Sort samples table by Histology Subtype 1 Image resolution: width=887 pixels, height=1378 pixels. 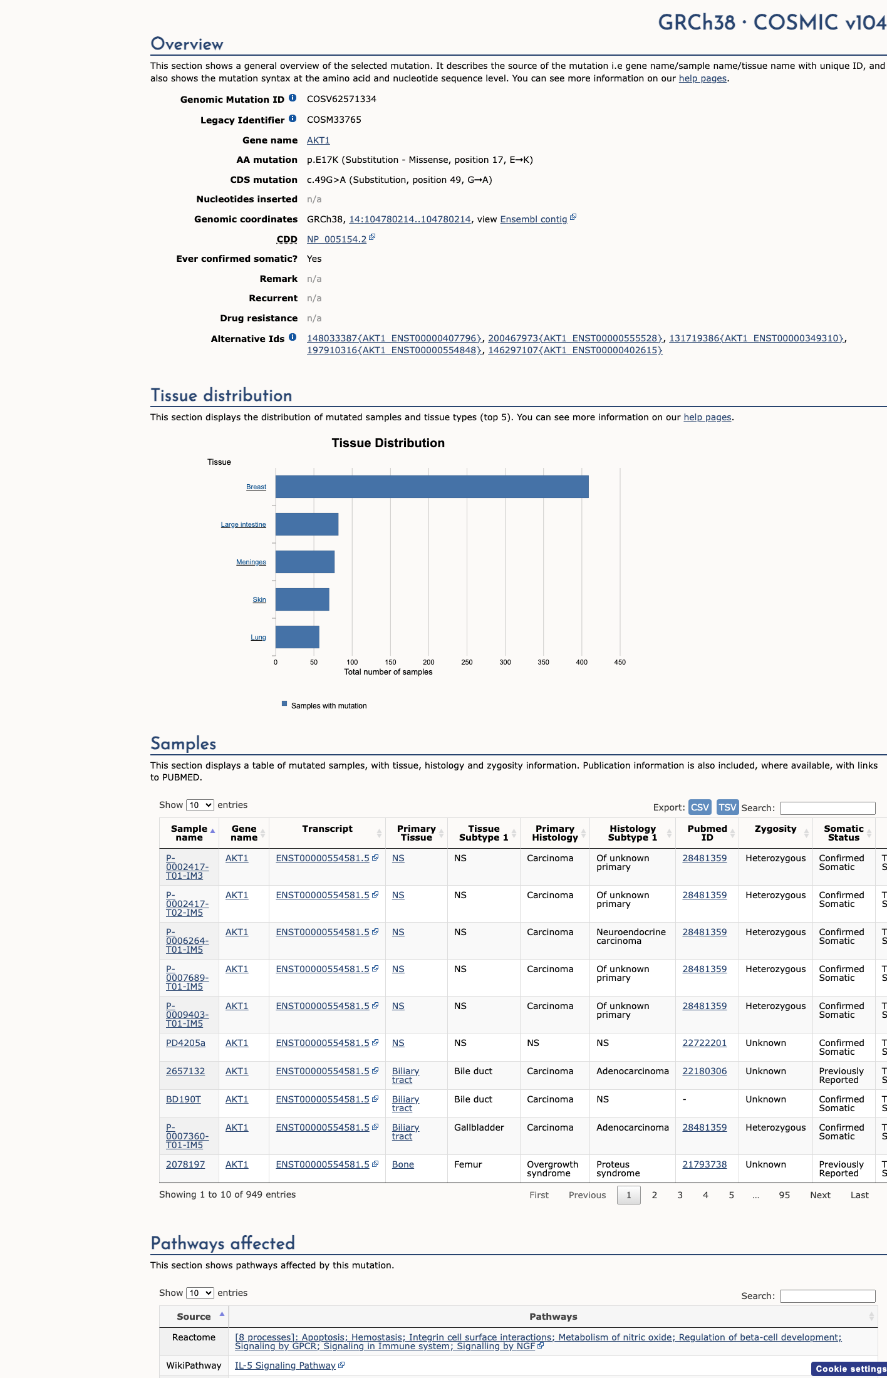click(x=633, y=833)
